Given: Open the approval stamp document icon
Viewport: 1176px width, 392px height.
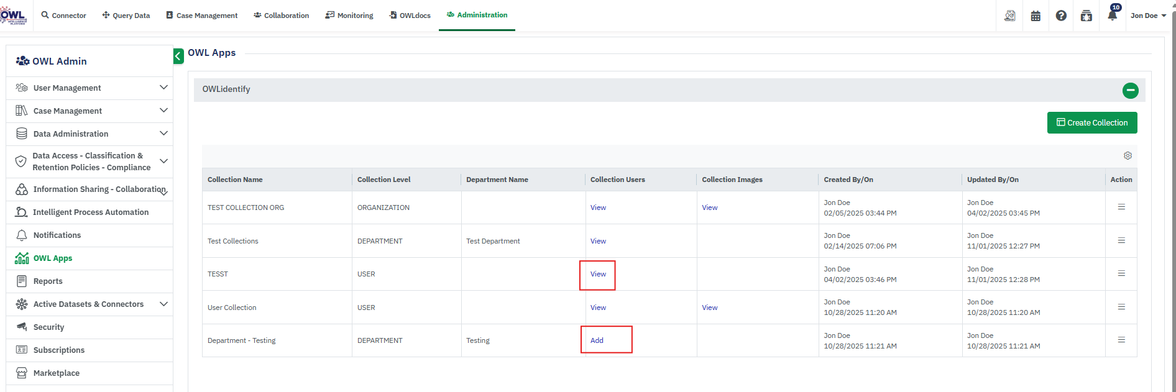Looking at the screenshot, I should point(1010,16).
